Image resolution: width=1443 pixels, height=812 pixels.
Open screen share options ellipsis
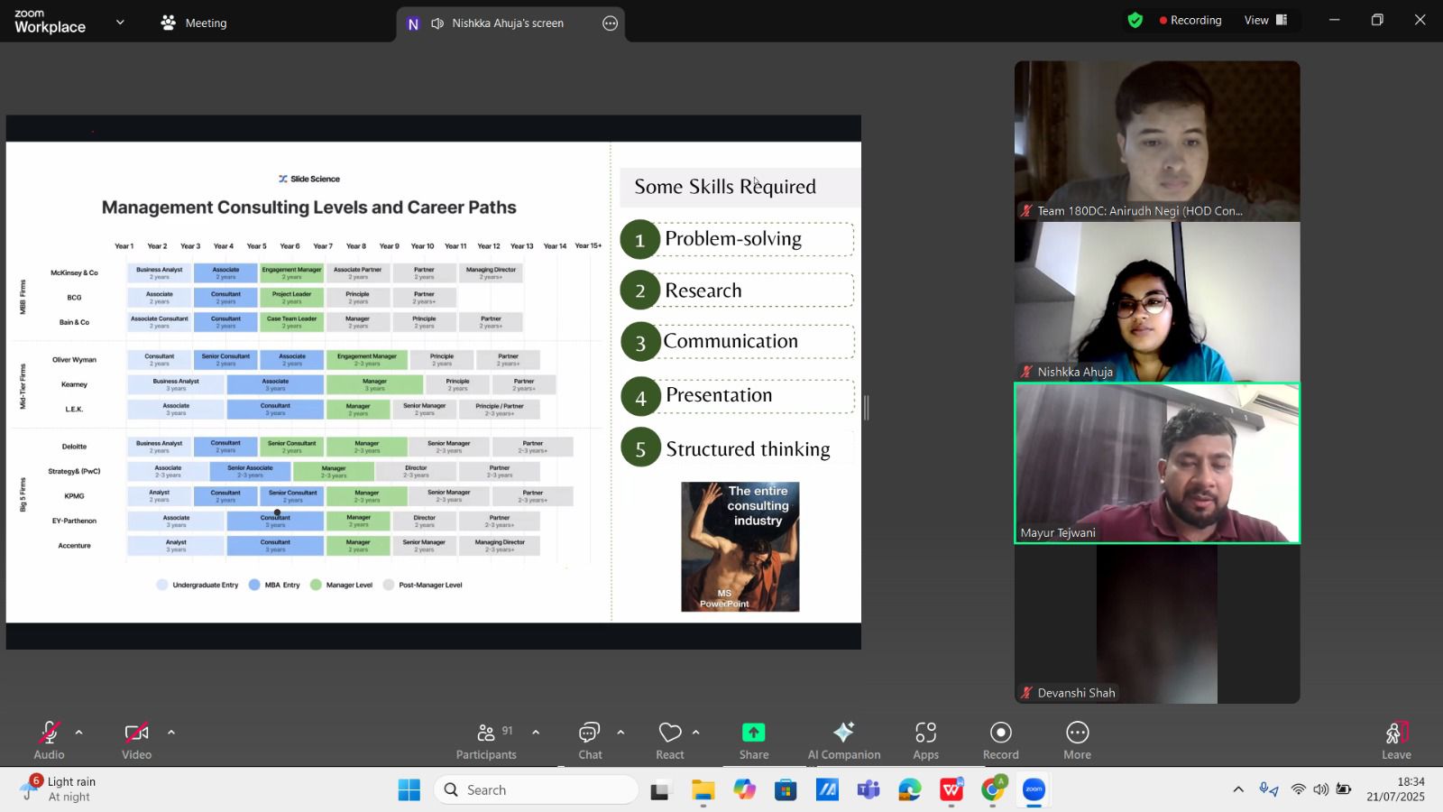611,23
